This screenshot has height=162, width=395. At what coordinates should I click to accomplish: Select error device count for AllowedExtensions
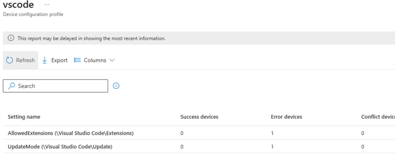point(273,133)
